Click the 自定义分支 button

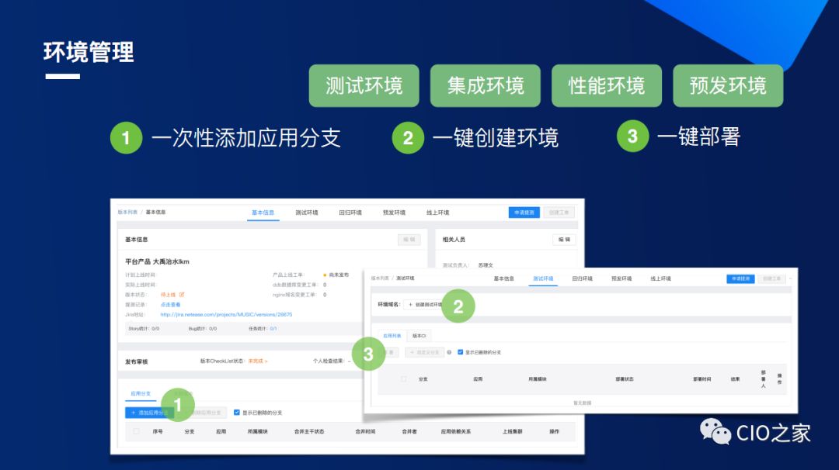(424, 352)
